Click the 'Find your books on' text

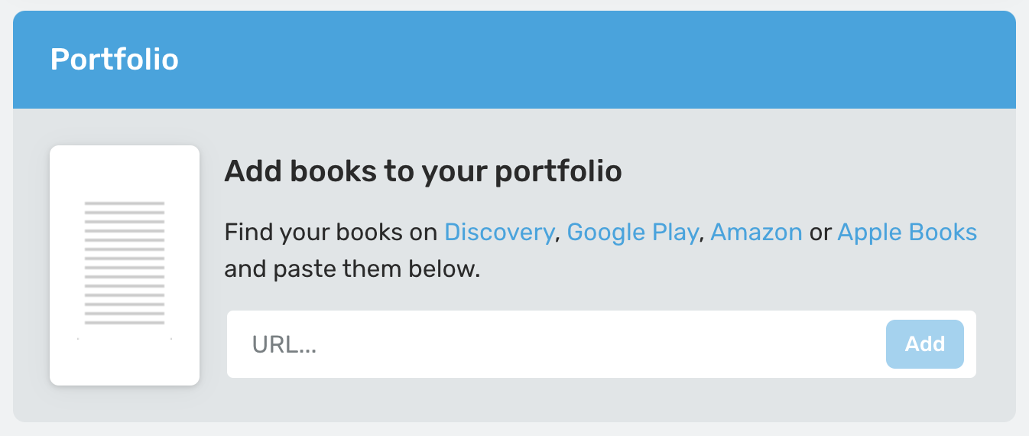point(331,232)
